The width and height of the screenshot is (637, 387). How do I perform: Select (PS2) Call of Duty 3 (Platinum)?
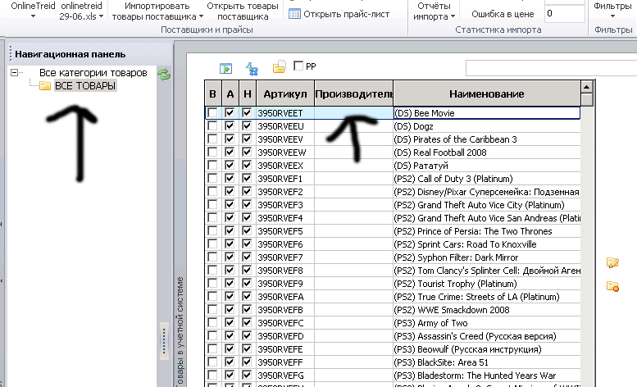(x=487, y=178)
